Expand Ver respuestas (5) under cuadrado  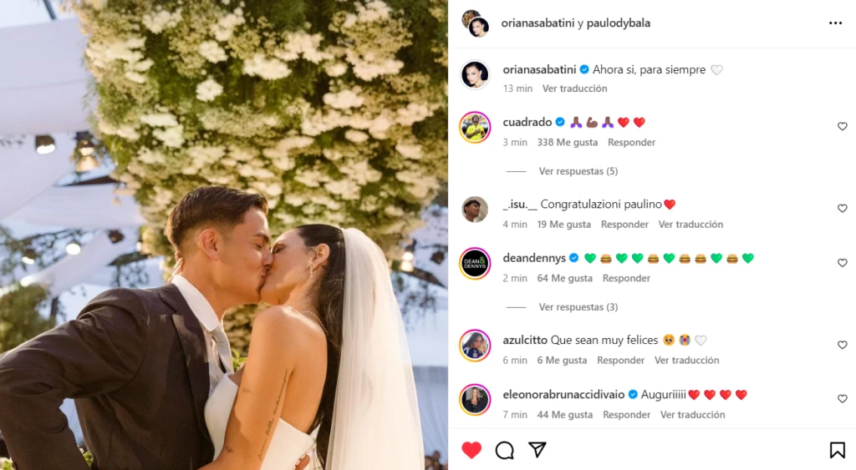coord(578,171)
